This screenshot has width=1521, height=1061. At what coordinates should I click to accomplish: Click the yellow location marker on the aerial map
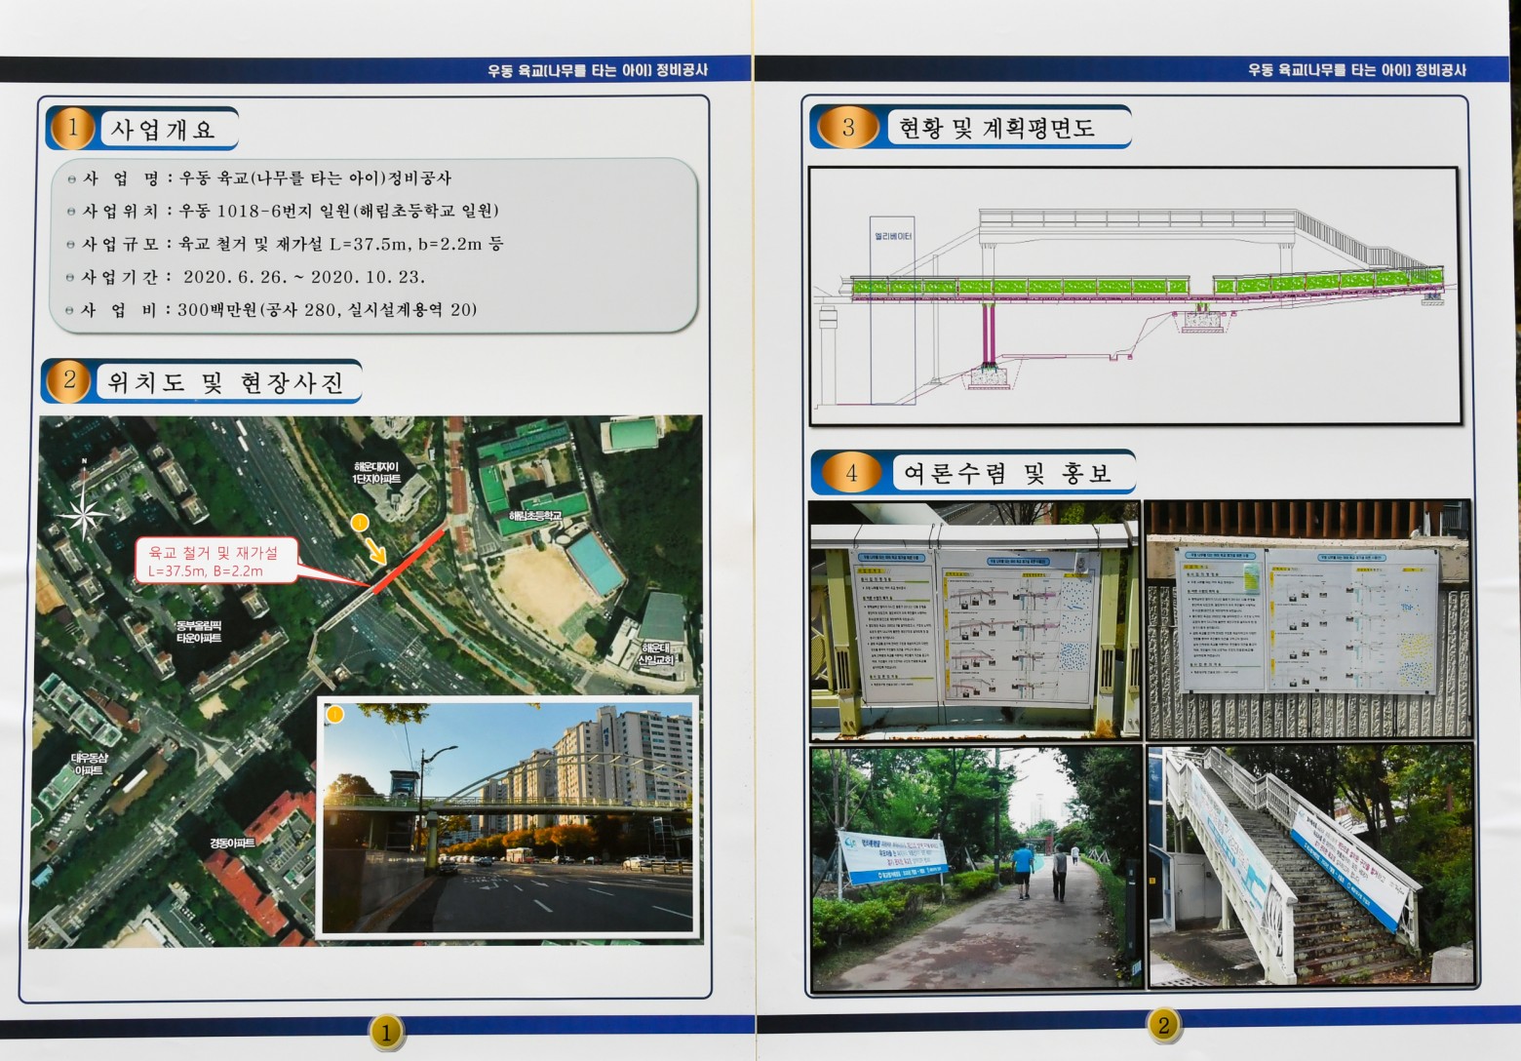[359, 523]
